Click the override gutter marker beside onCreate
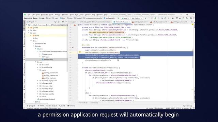Image resolution: width=218 pixels, height=122 pixels. [73, 47]
